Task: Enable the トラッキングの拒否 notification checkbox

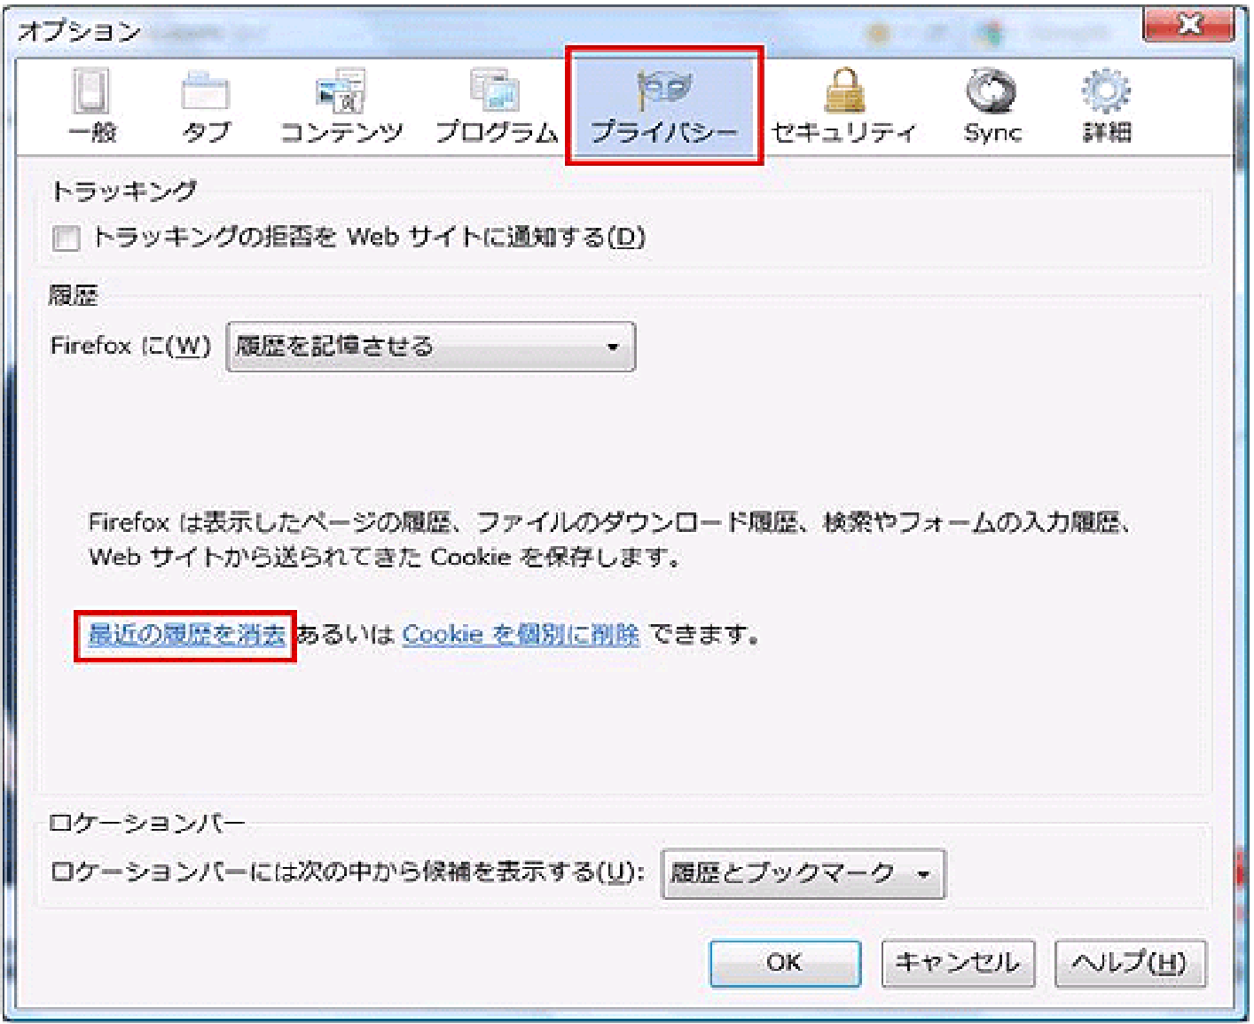Action: (x=66, y=238)
